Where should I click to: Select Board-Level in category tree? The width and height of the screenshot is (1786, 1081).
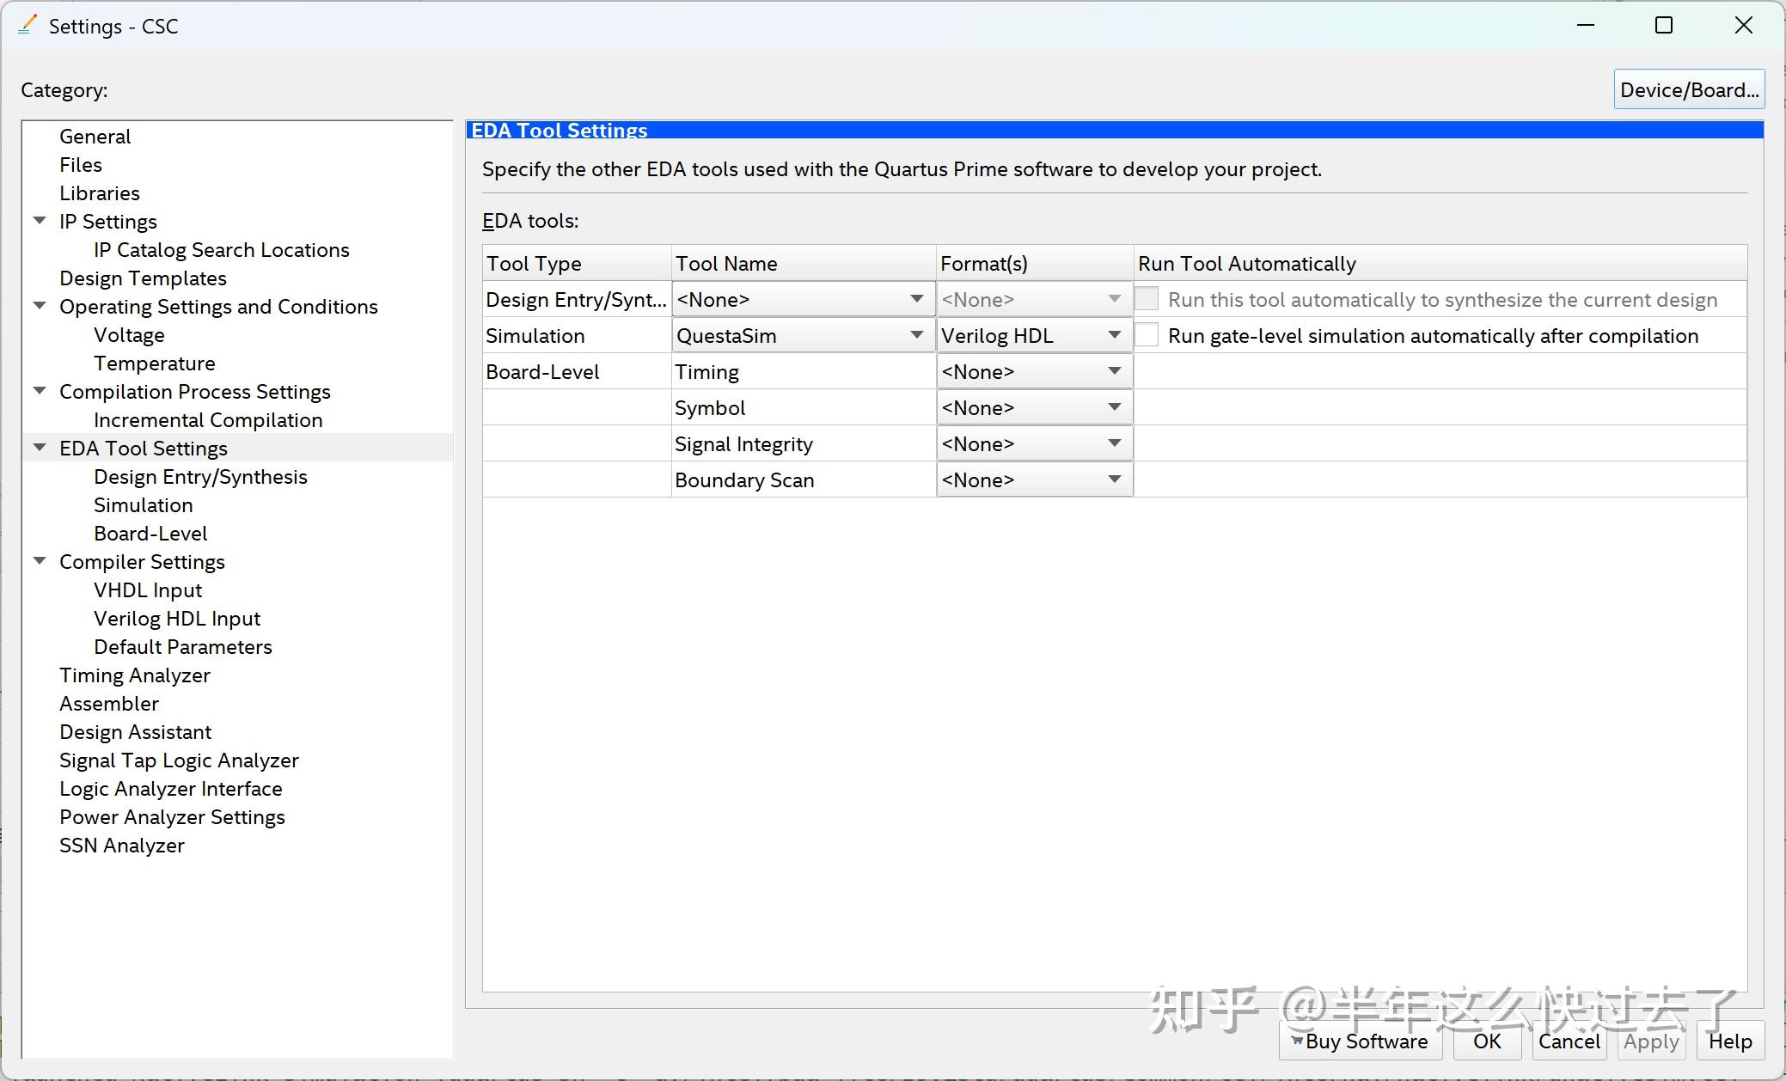150,533
